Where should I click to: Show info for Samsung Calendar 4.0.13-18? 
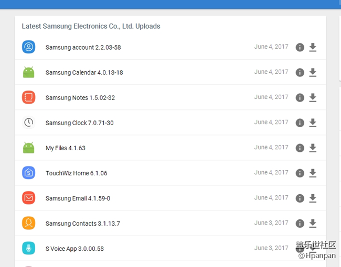(x=300, y=73)
